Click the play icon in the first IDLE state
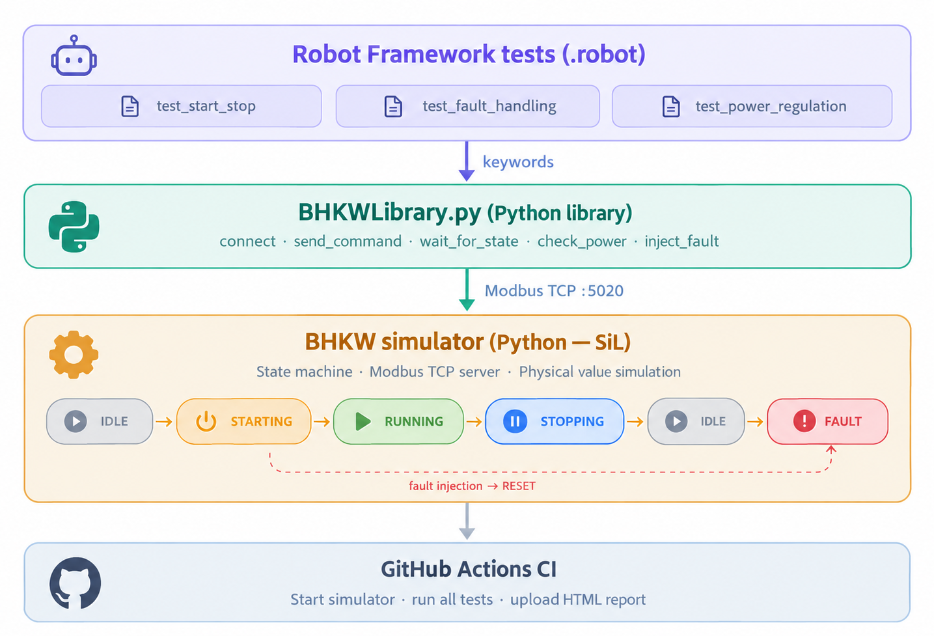The image size is (934, 636). [x=76, y=421]
